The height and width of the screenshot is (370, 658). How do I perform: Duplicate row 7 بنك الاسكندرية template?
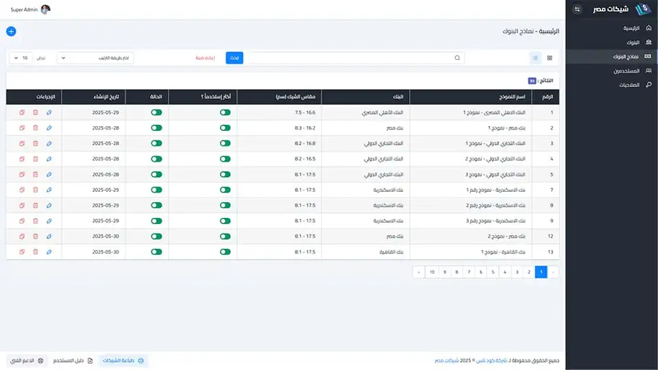22,190
